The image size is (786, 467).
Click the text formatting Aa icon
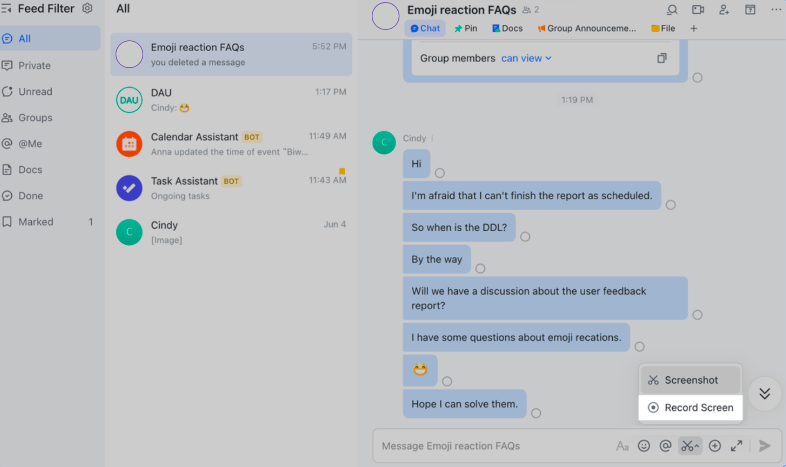pos(622,446)
